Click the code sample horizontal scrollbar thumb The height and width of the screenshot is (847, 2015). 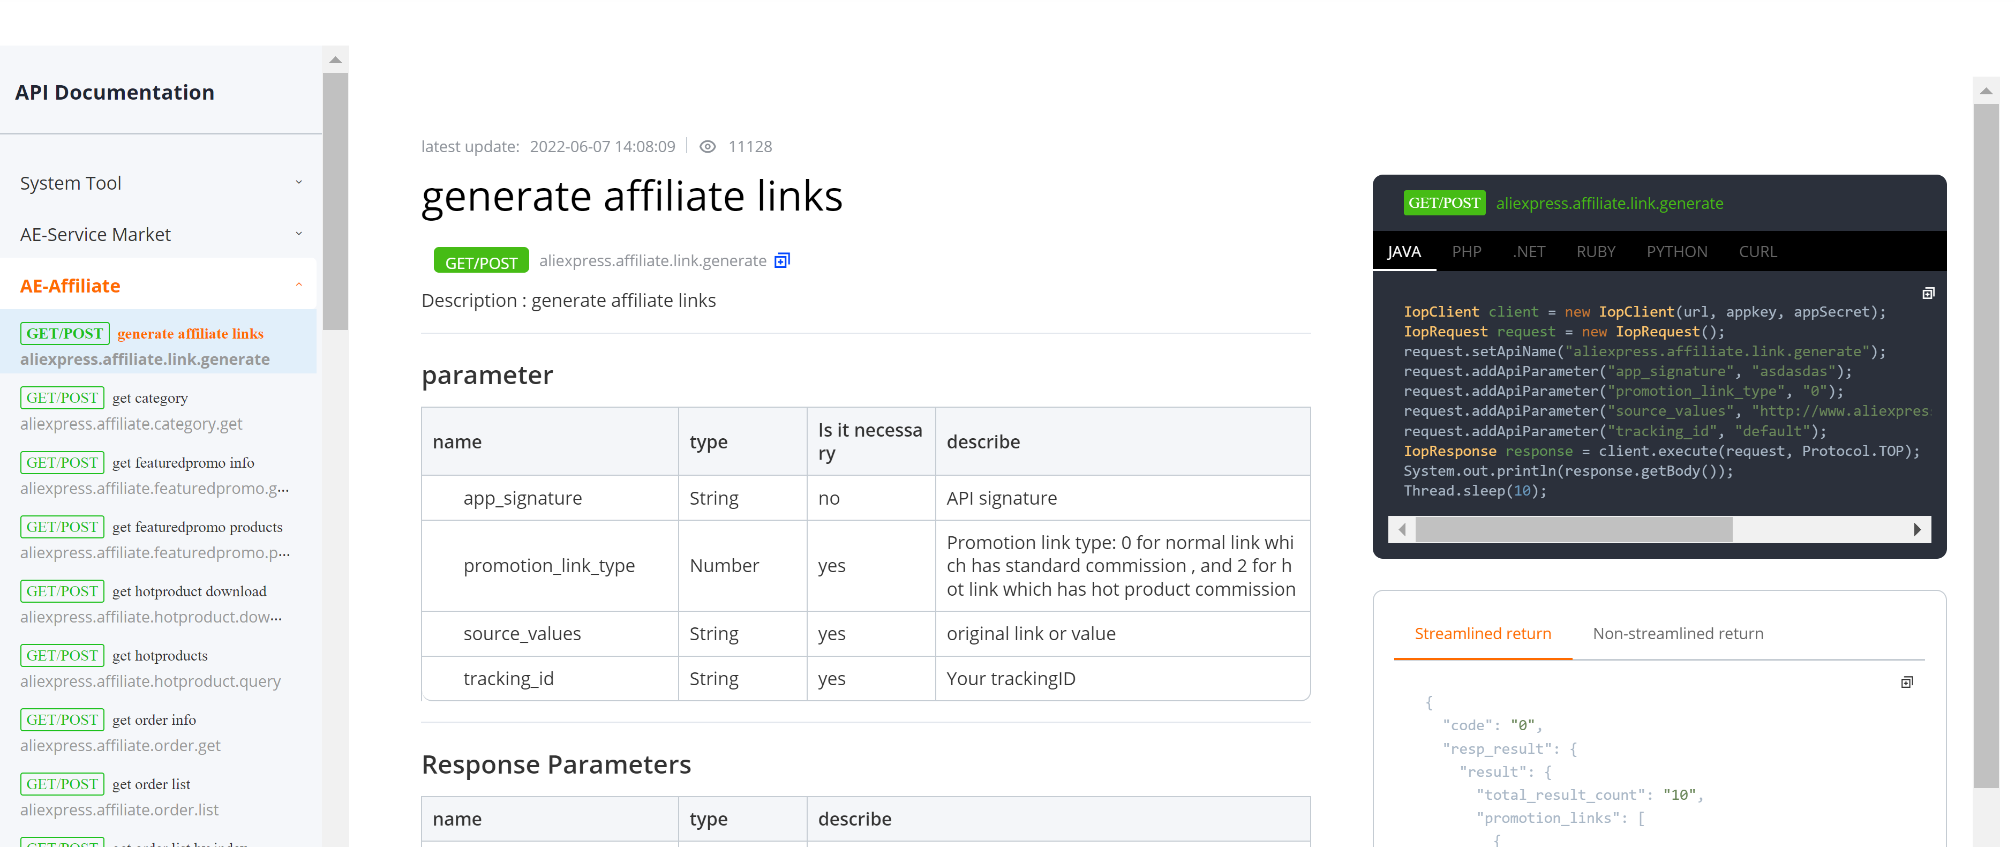pyautogui.click(x=1574, y=529)
